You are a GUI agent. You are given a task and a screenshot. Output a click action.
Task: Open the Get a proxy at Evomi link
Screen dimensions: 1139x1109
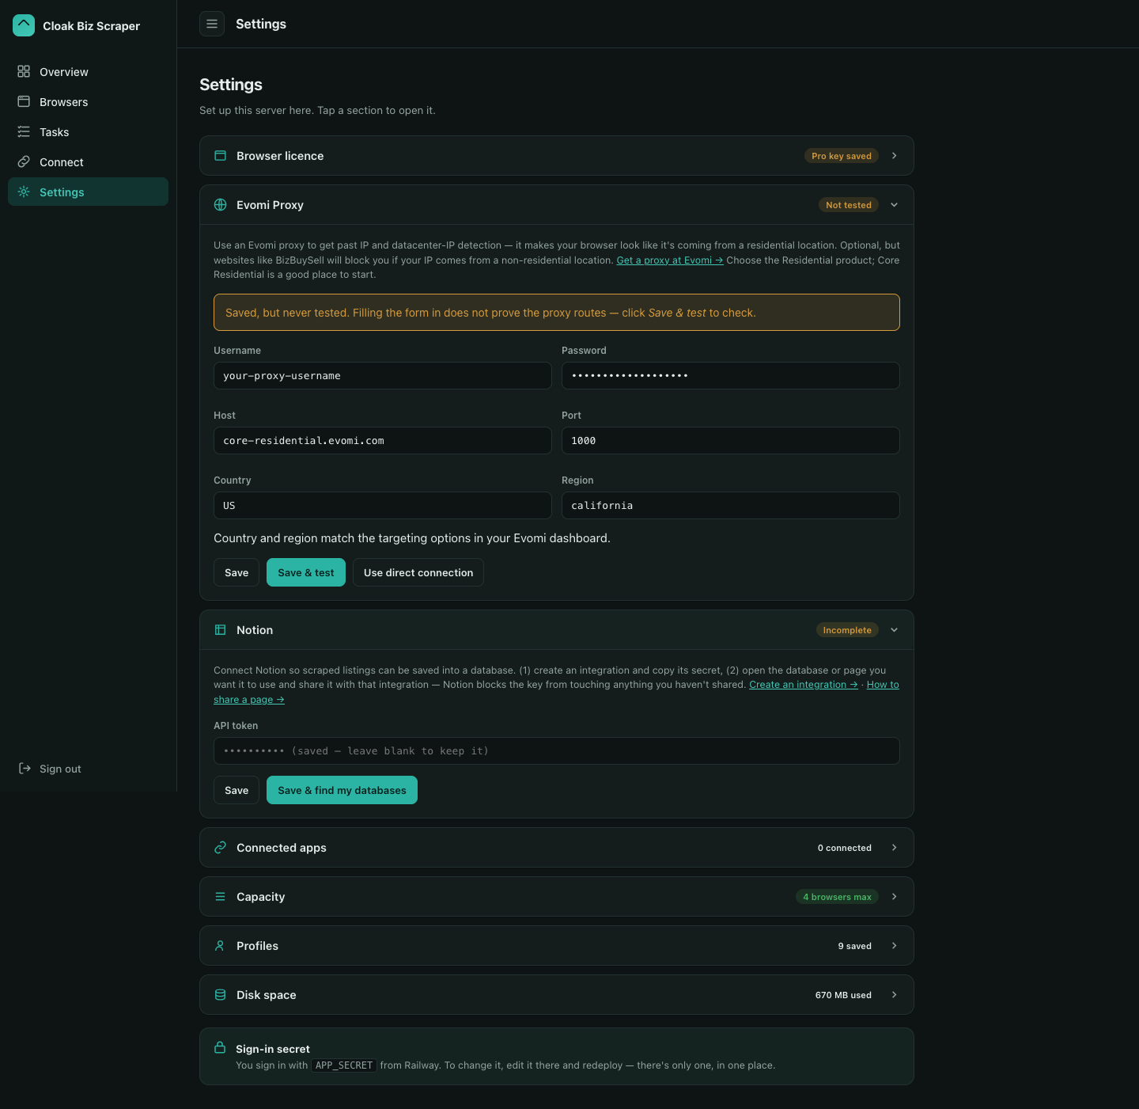670,260
